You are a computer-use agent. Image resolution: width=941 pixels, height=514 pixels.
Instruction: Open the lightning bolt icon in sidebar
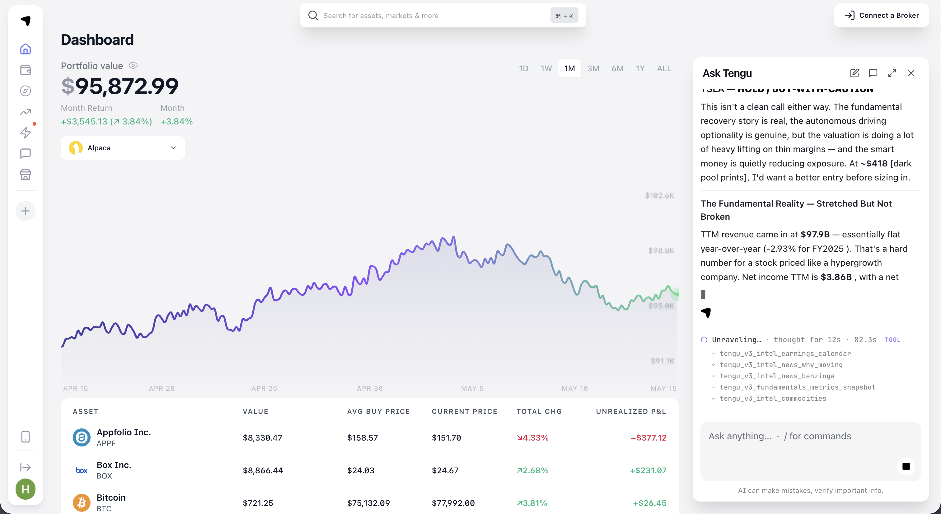25,133
